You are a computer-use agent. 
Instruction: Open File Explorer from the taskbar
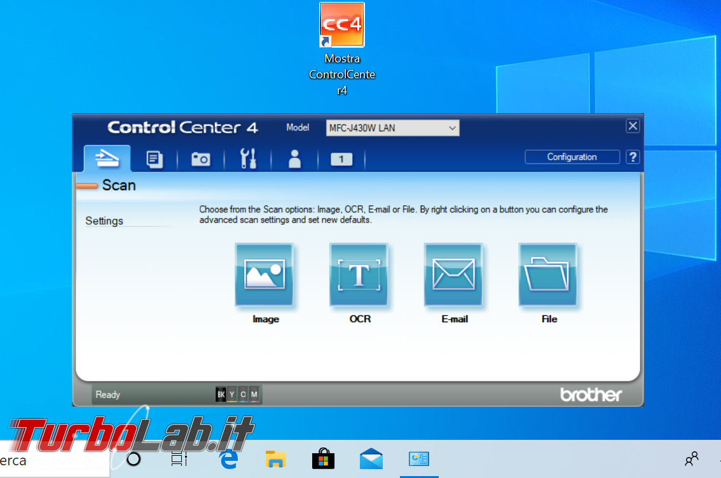276,459
